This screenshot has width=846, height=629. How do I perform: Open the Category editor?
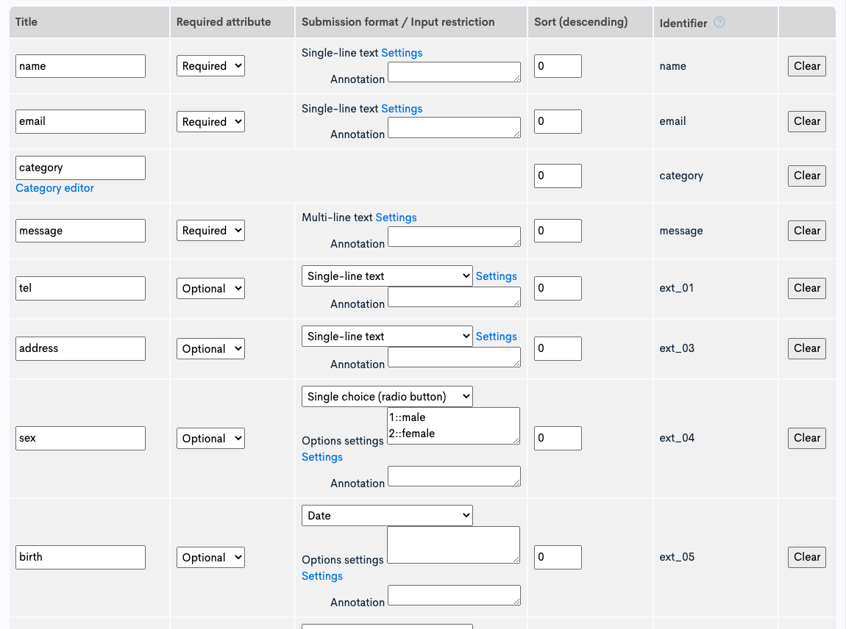point(54,188)
